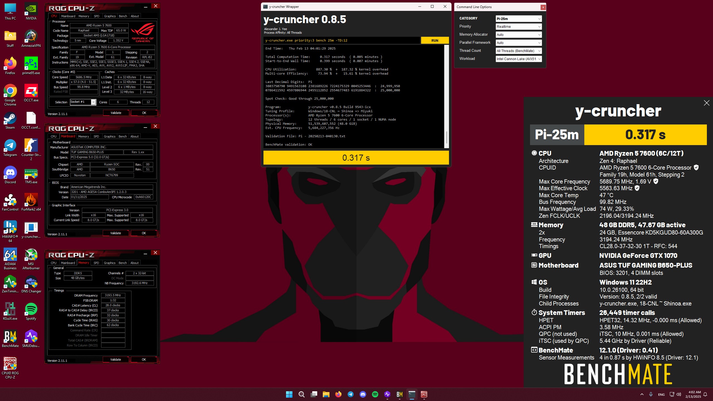Launch TM5.exe from desktop

click(x=31, y=175)
